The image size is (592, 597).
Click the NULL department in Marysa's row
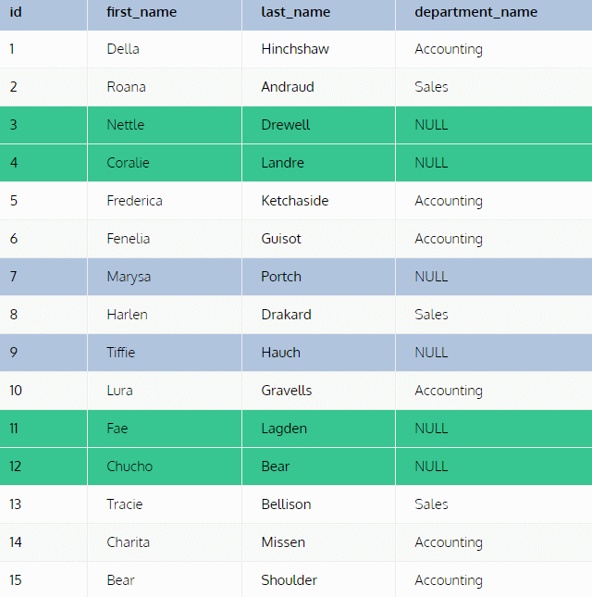pos(431,277)
